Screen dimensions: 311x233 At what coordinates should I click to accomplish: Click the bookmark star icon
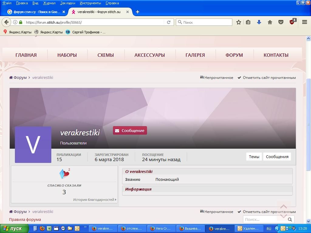[x=239, y=22]
